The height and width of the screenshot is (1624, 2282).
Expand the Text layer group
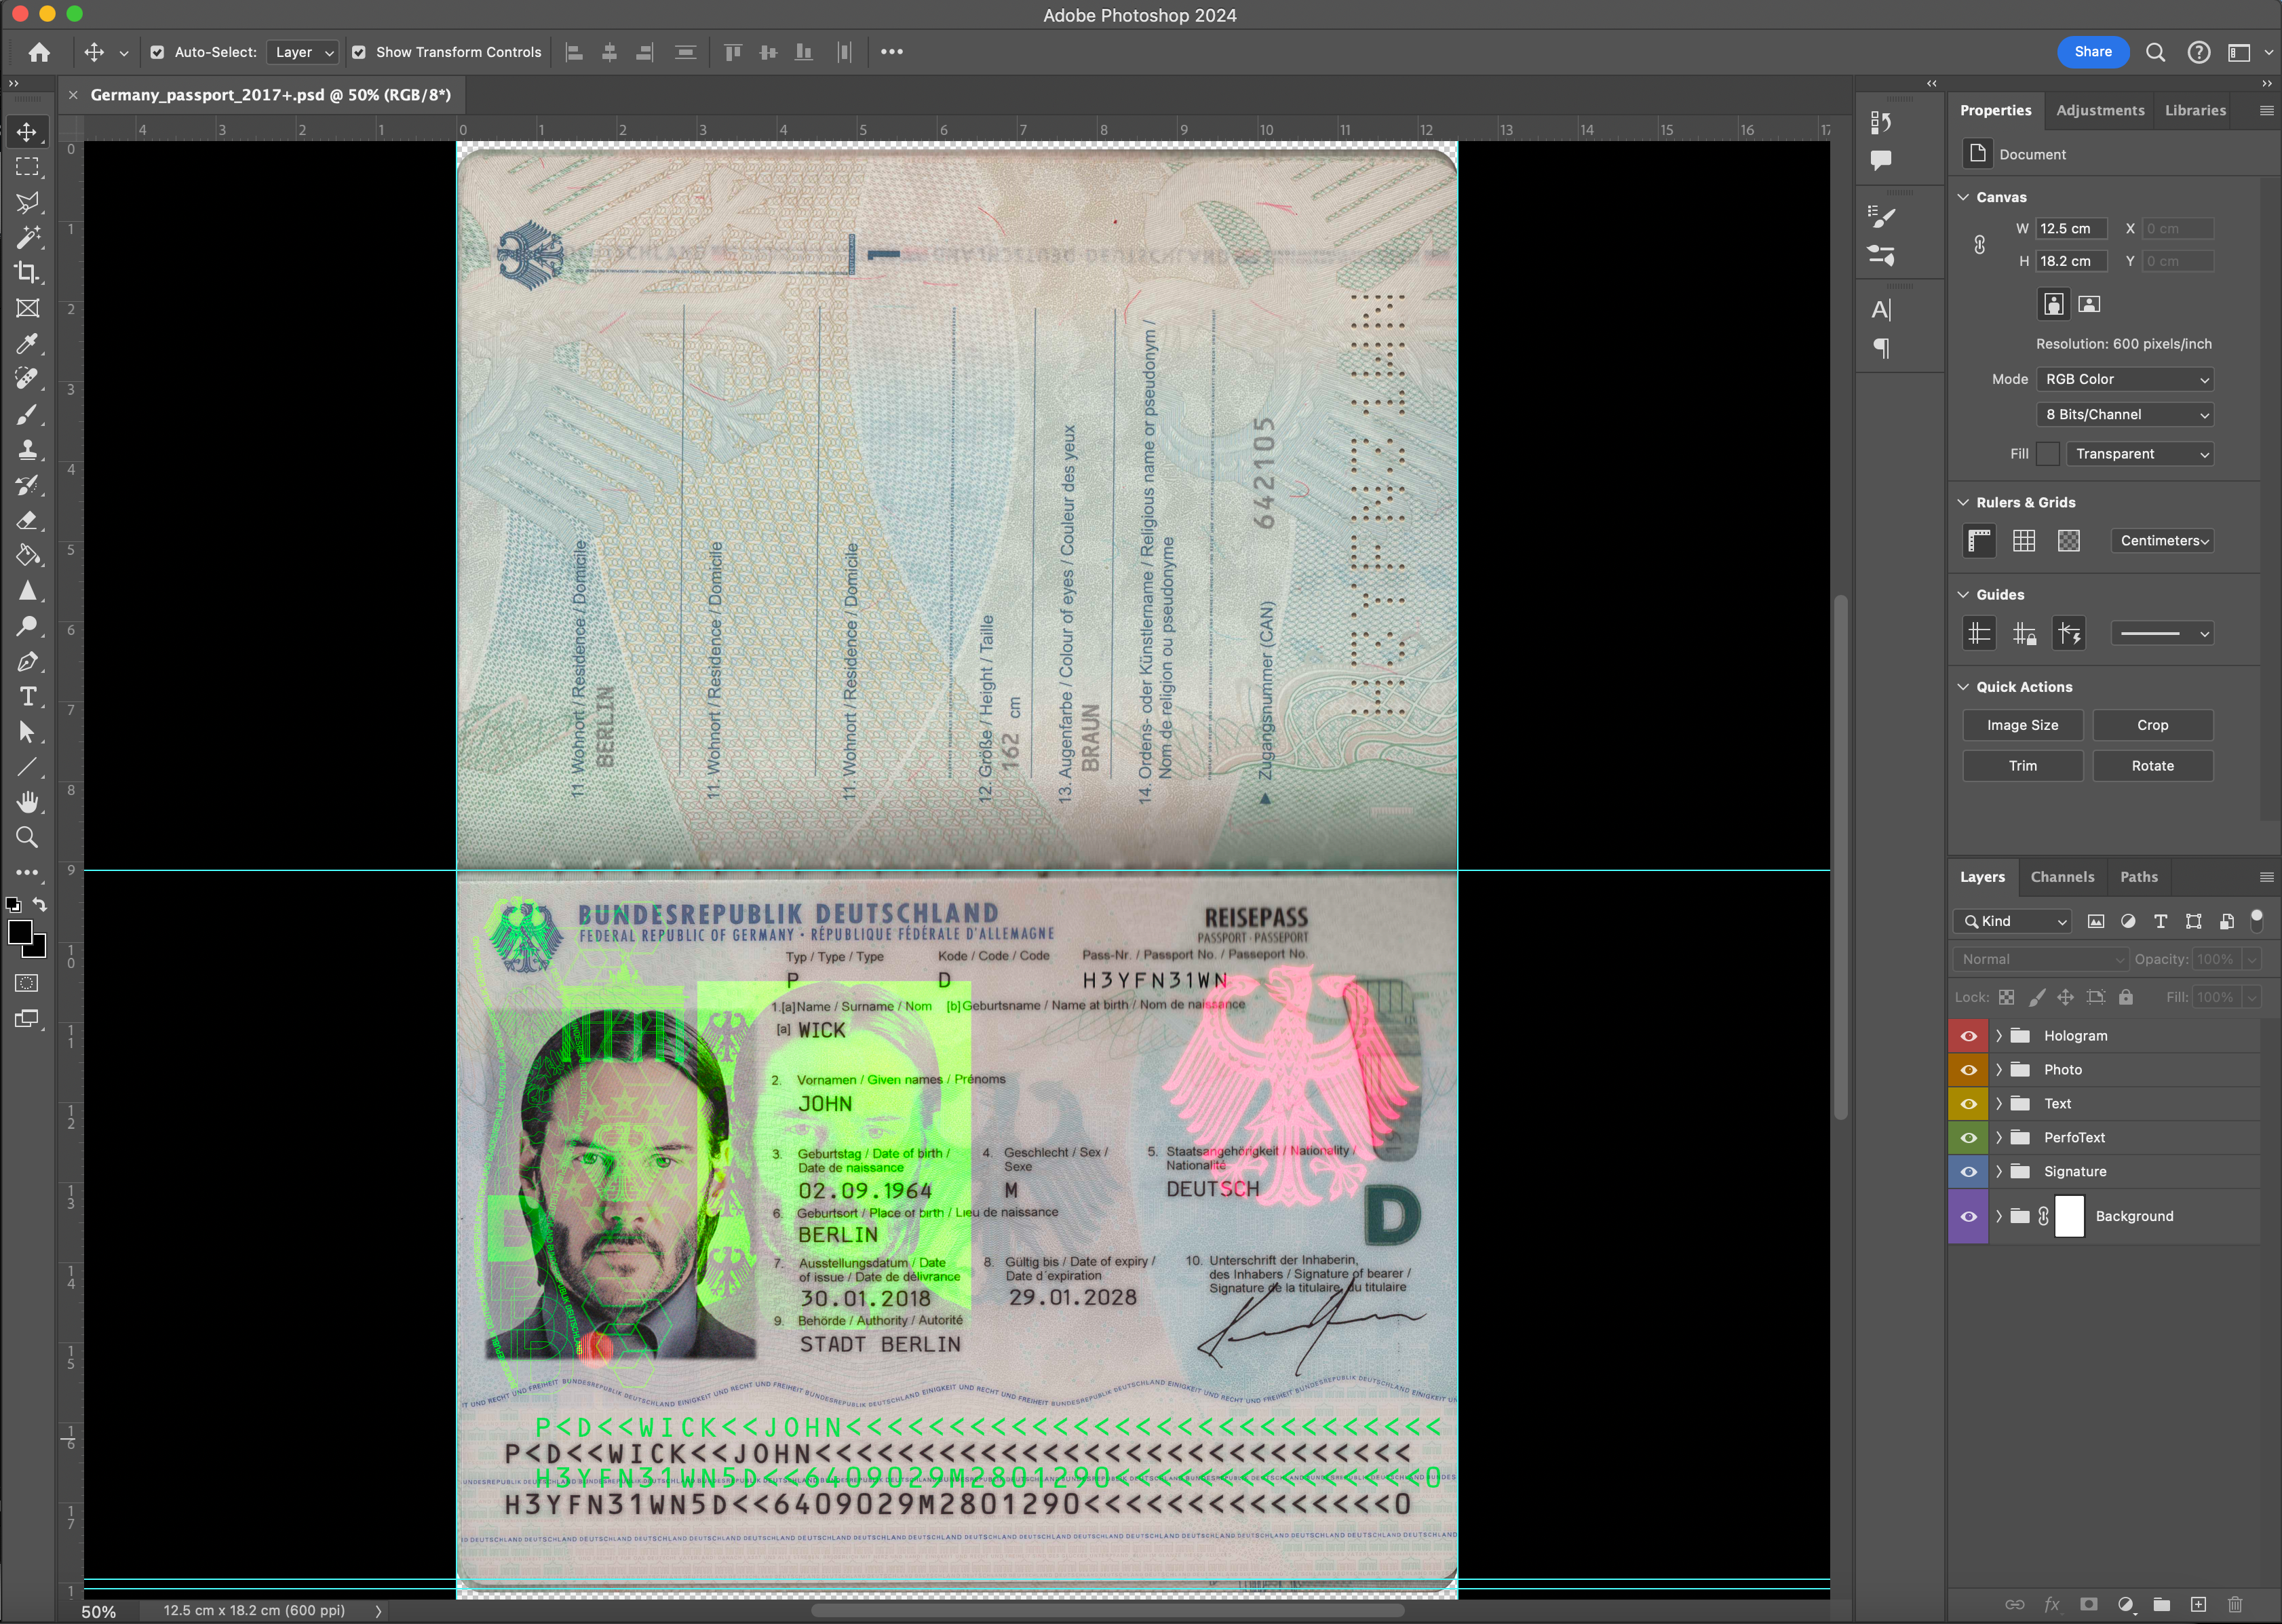coord(1999,1103)
